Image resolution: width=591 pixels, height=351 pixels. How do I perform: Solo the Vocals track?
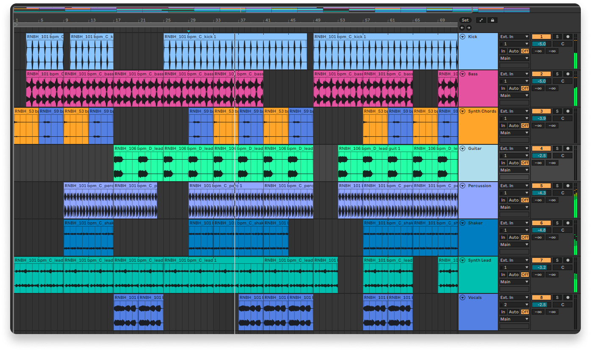557,298
